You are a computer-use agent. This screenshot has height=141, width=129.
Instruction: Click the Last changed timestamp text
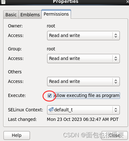click(82, 119)
